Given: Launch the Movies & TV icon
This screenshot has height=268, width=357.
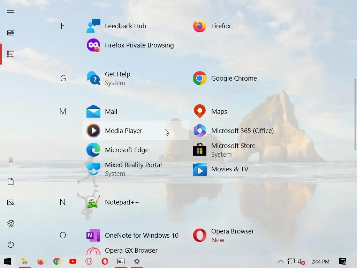Looking at the screenshot, I should 200,169.
